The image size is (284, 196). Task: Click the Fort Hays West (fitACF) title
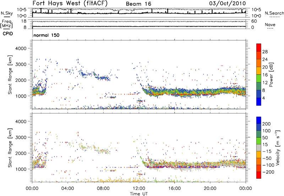click(x=70, y=3)
